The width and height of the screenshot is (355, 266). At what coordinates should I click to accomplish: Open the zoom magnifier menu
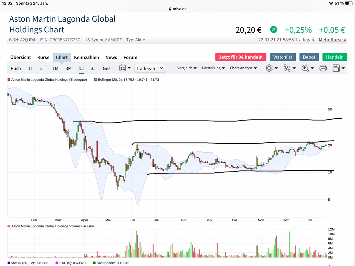click(308, 68)
